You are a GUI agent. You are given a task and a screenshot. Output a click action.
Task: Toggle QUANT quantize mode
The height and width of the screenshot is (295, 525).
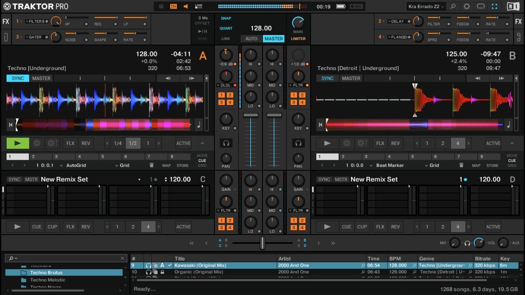click(x=226, y=28)
